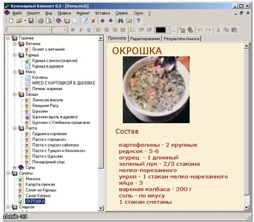The image size is (254, 222).
Task: Click the blue question mark help icon
Action: click(138, 21)
